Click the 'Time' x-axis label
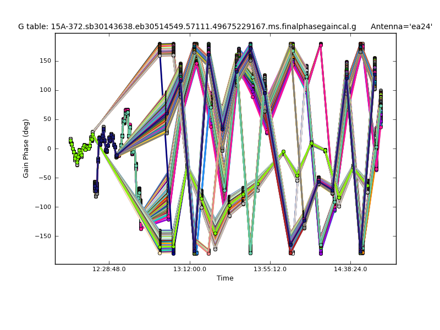This screenshot has width=440, height=330. [225, 278]
